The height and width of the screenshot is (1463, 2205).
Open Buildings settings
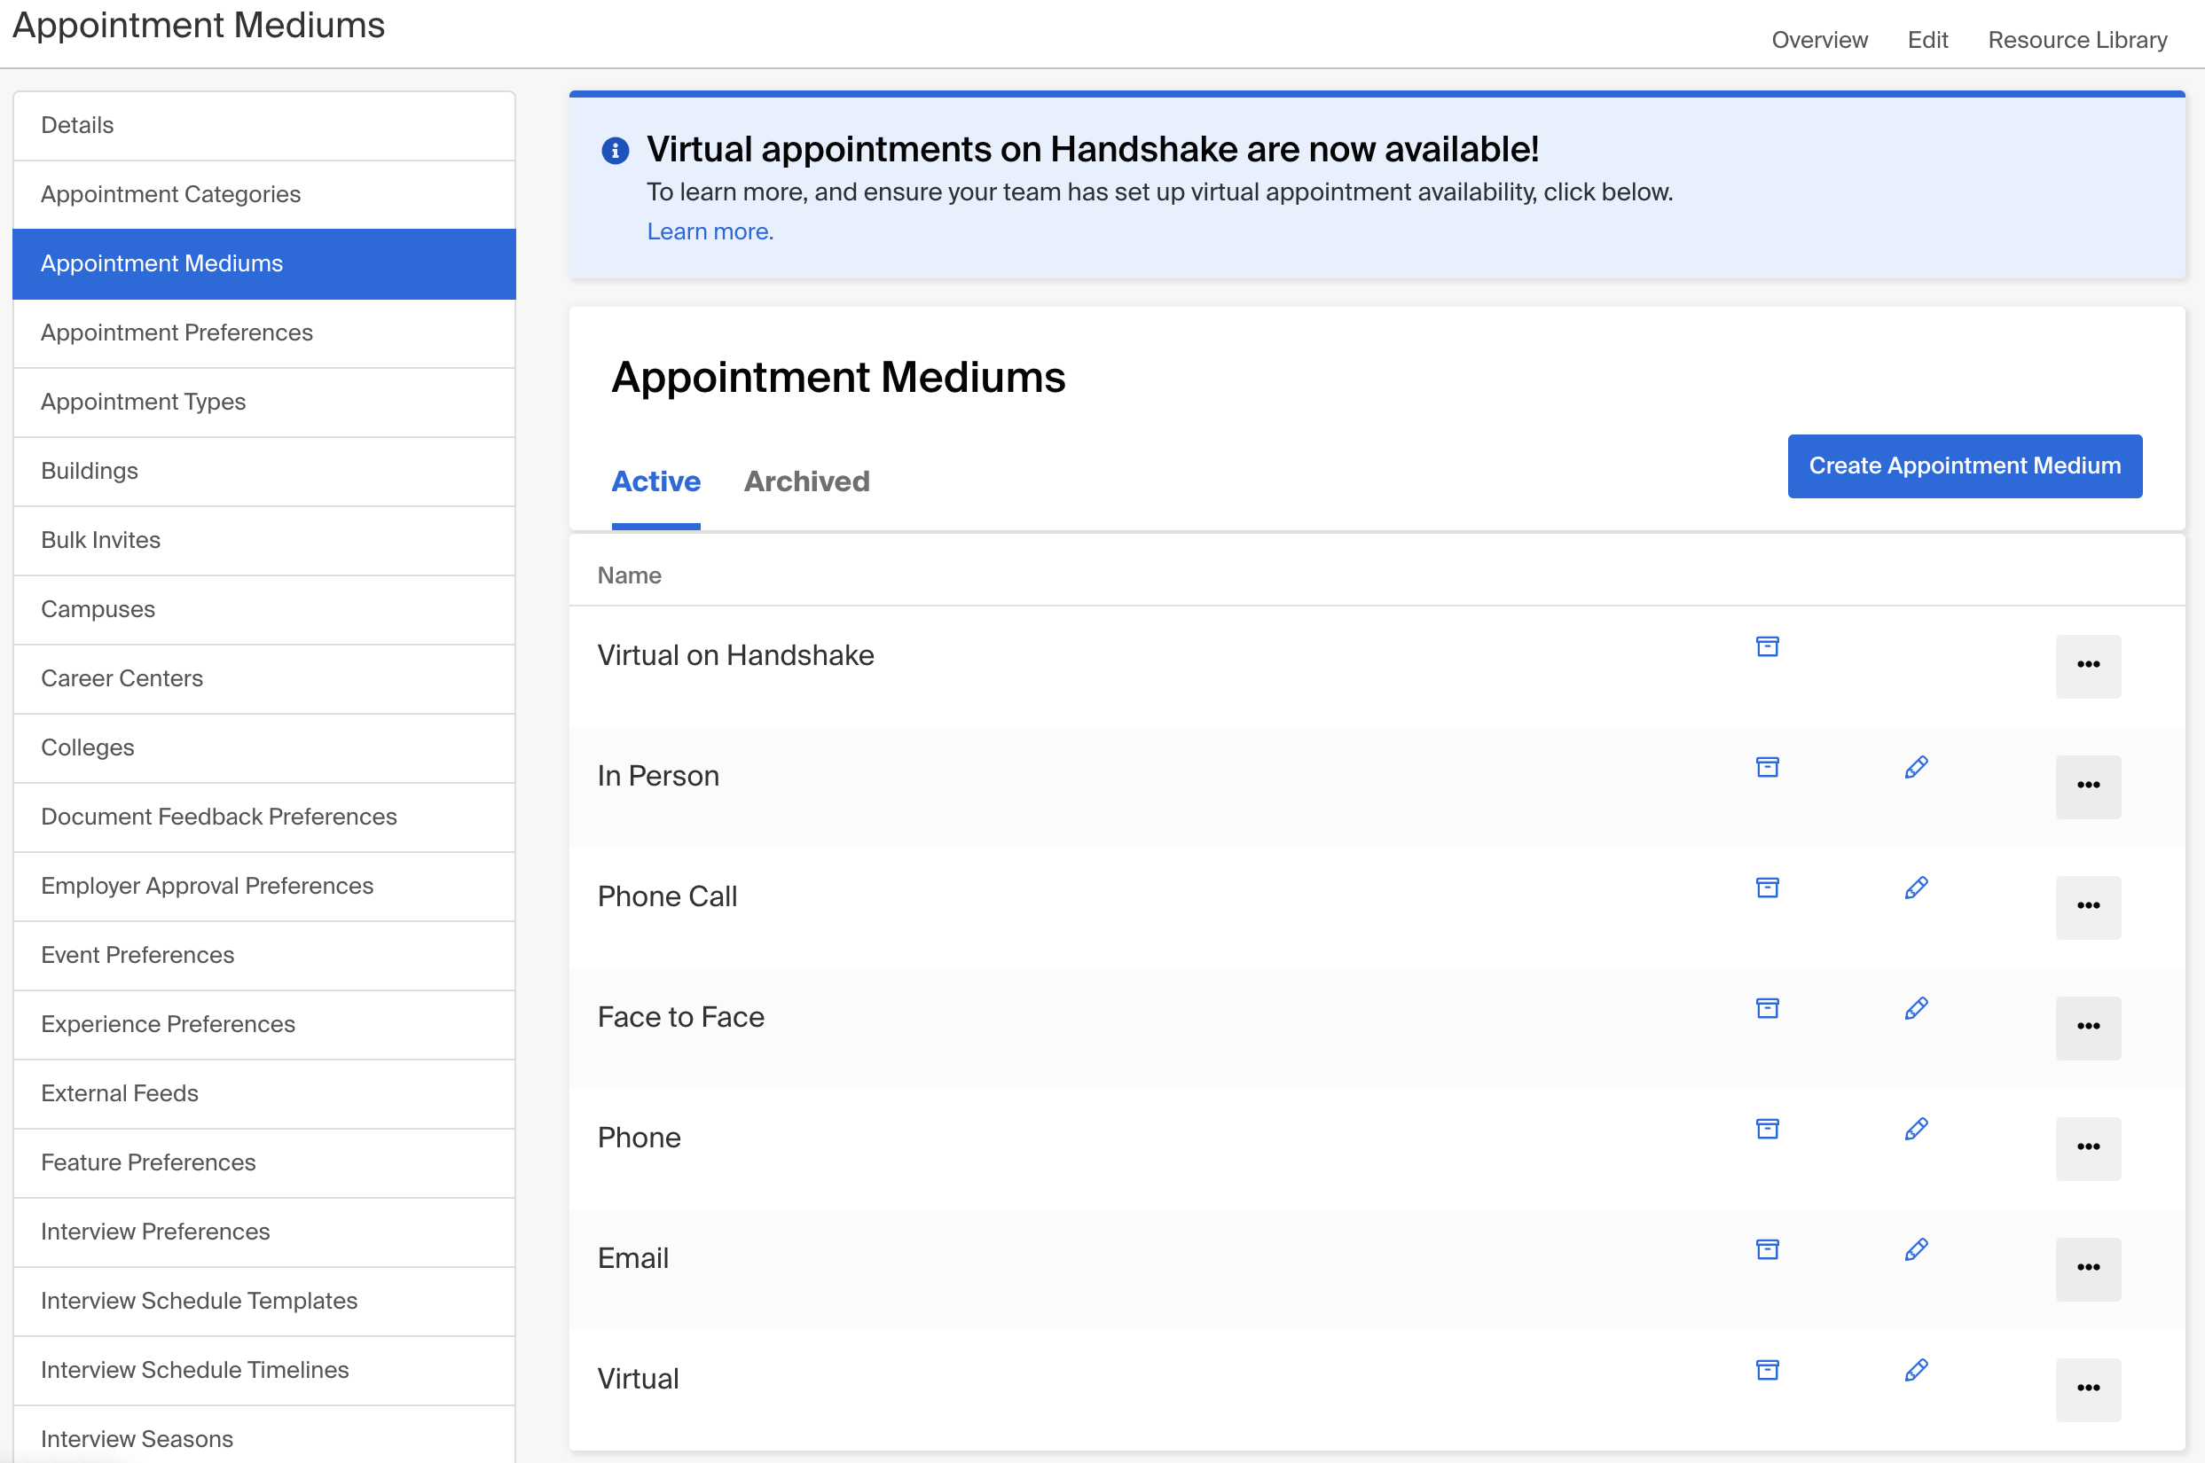tap(264, 471)
